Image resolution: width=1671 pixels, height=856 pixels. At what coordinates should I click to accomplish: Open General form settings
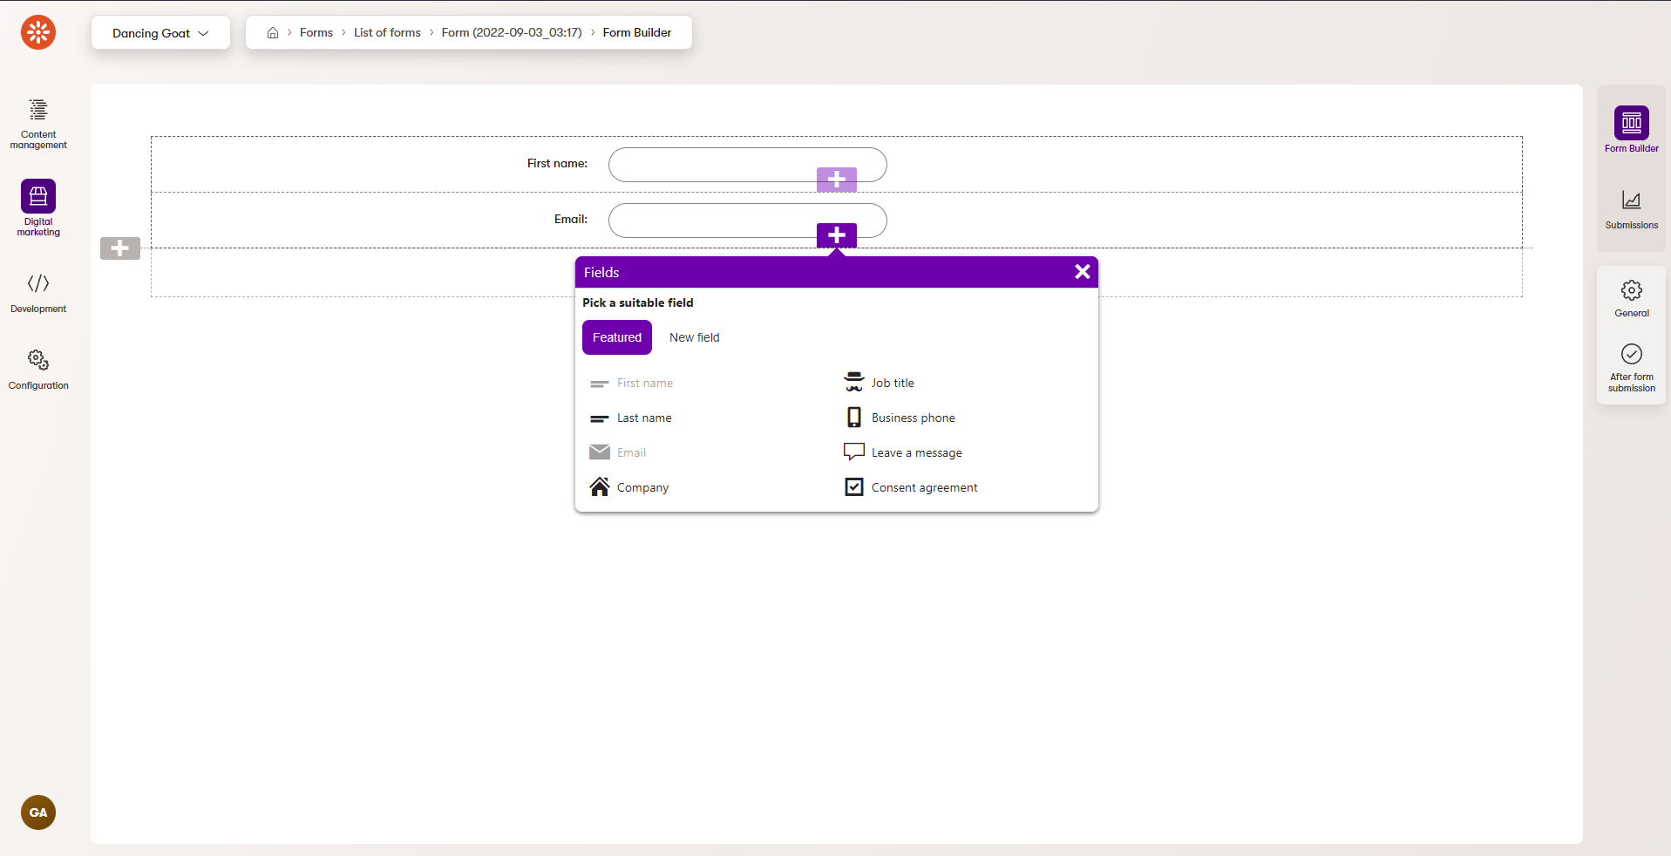(1632, 298)
